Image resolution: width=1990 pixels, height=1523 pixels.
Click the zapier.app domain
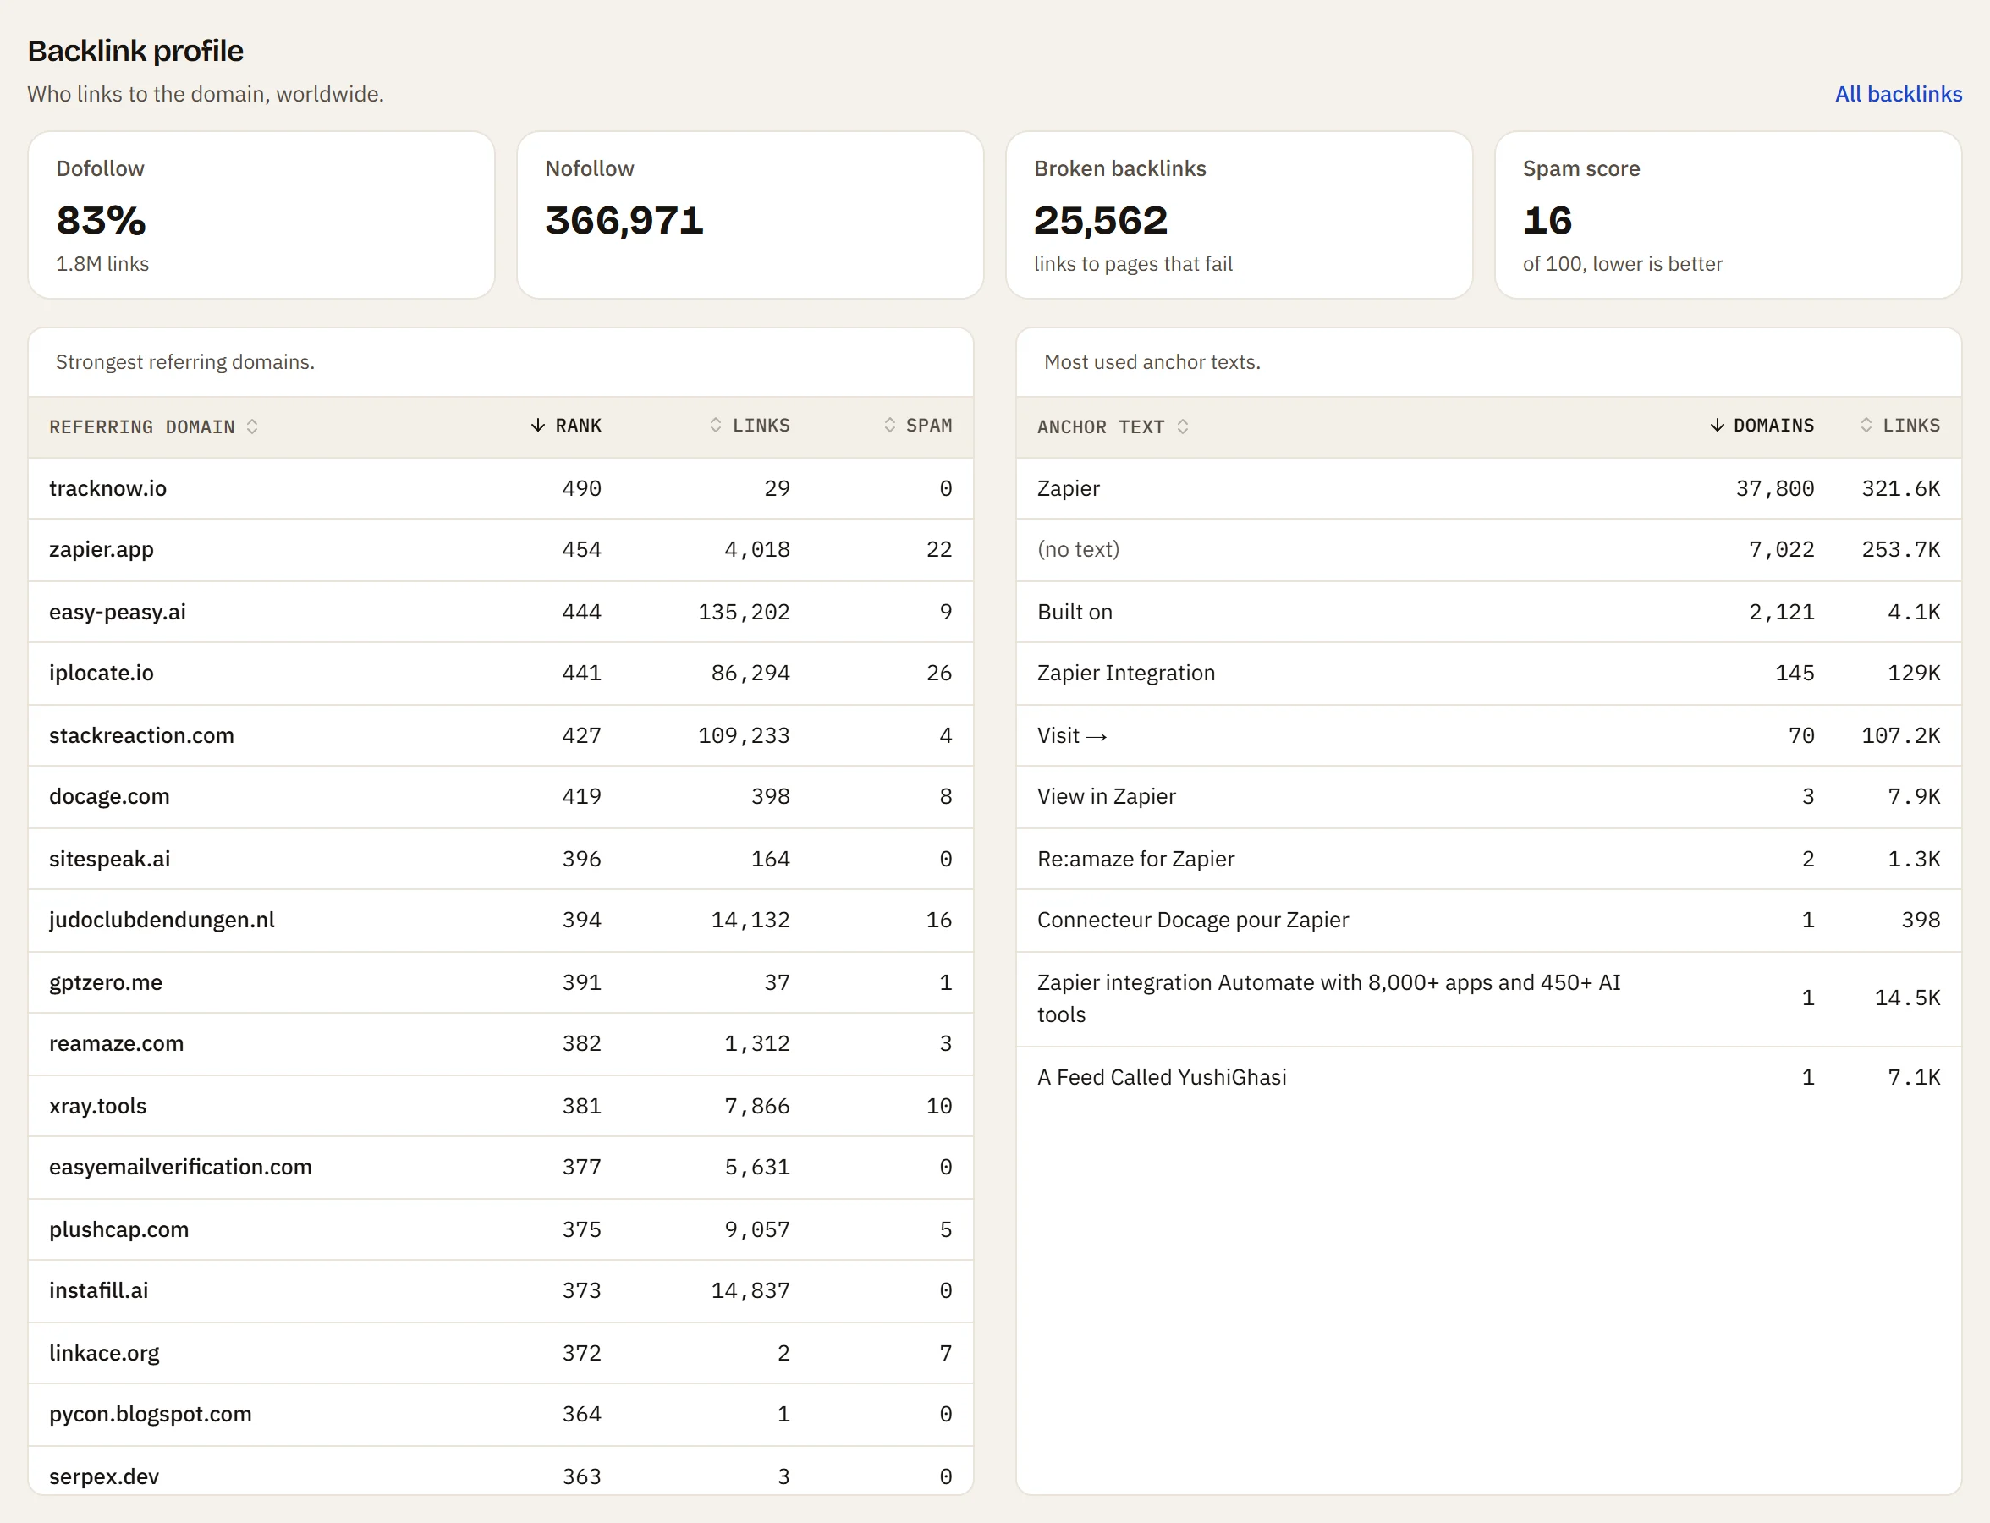[102, 549]
